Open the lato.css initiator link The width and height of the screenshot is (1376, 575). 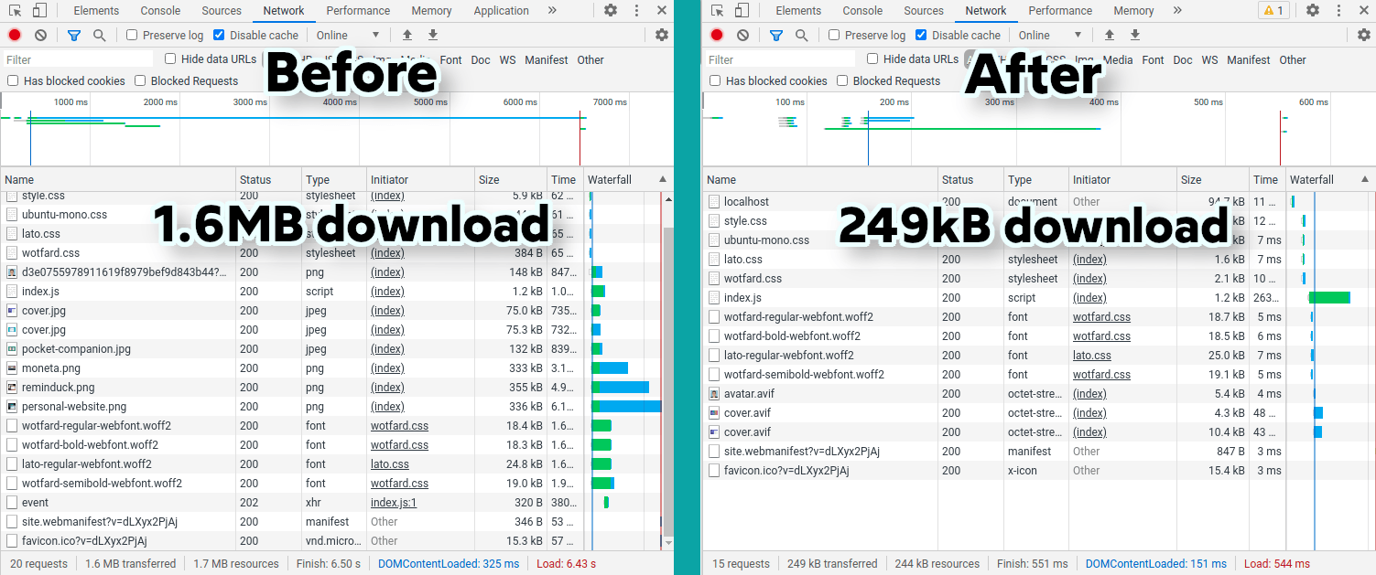[389, 463]
